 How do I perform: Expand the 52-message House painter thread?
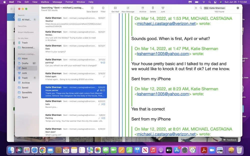pos(104,90)
